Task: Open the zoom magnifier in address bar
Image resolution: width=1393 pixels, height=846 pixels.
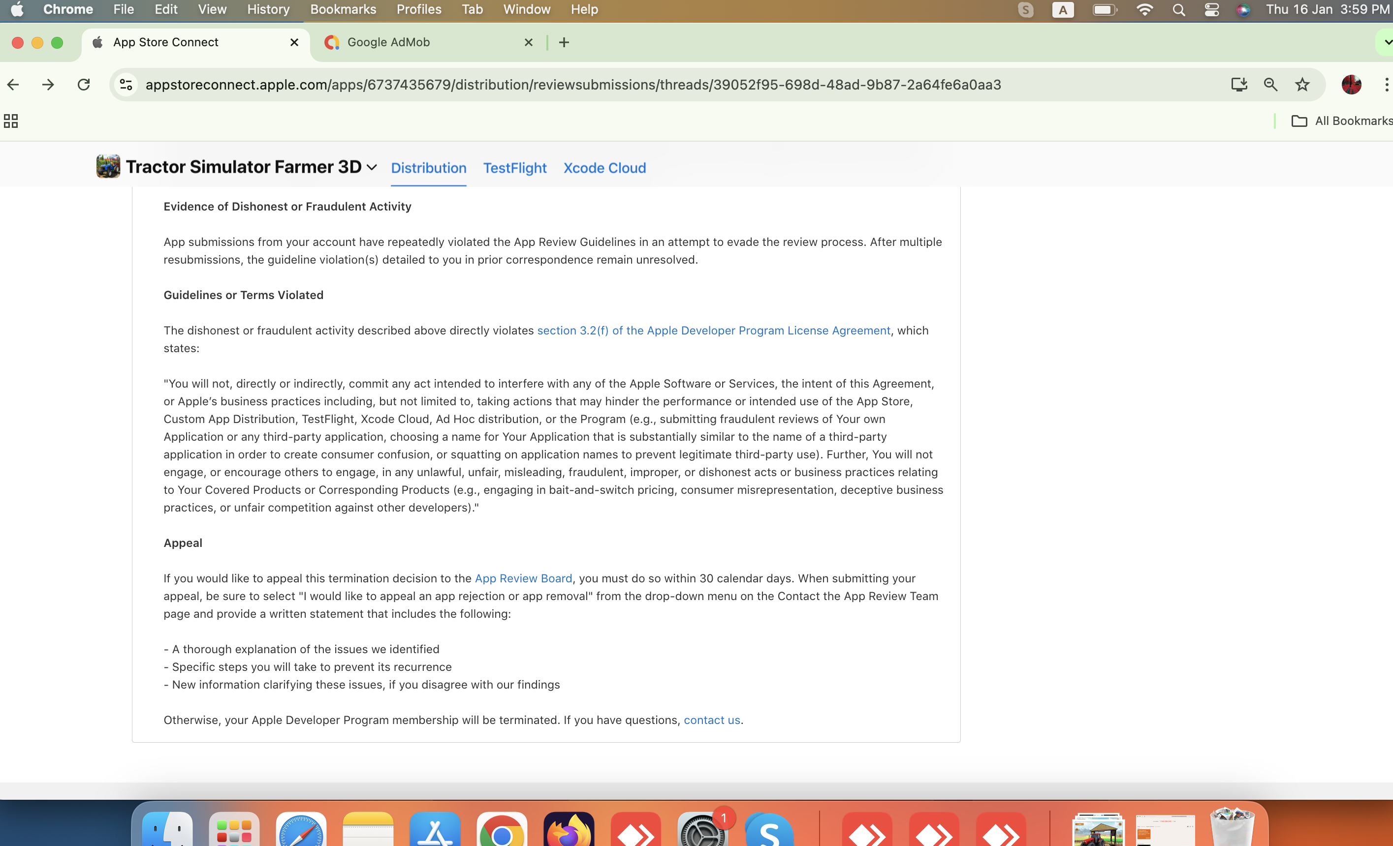Action: click(1270, 85)
